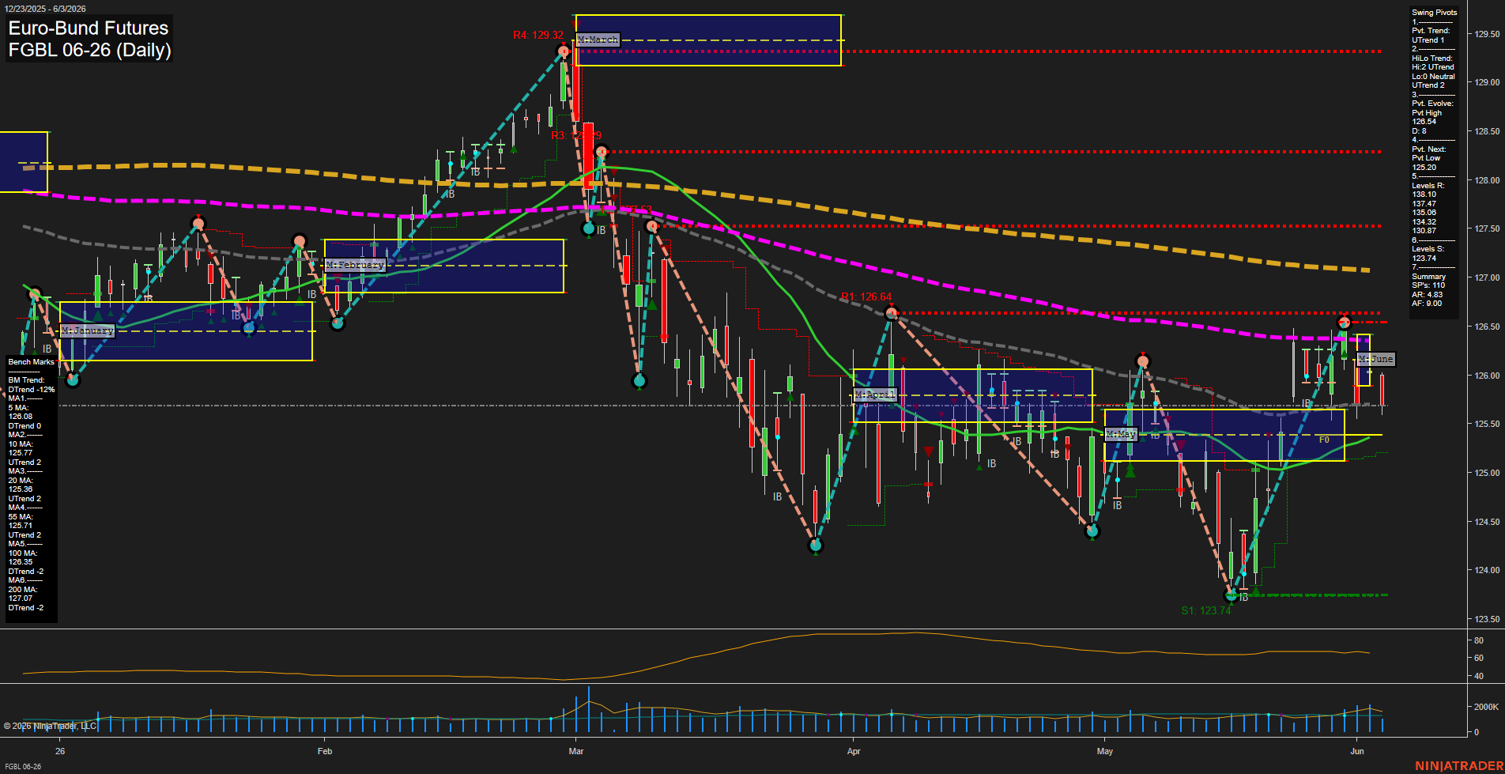Click the Feb label on the date axis

325,751
